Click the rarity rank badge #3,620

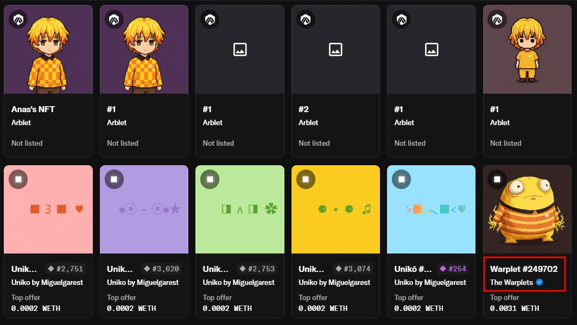pos(161,269)
